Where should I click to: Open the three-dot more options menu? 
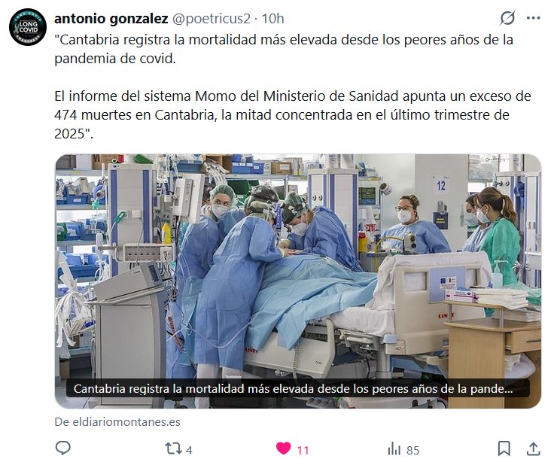534,18
